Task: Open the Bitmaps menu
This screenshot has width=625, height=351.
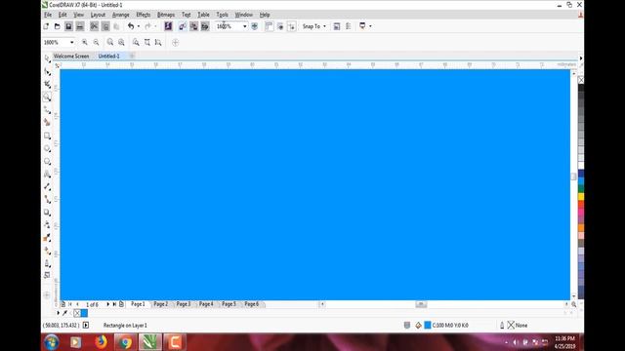Action: (x=166, y=15)
